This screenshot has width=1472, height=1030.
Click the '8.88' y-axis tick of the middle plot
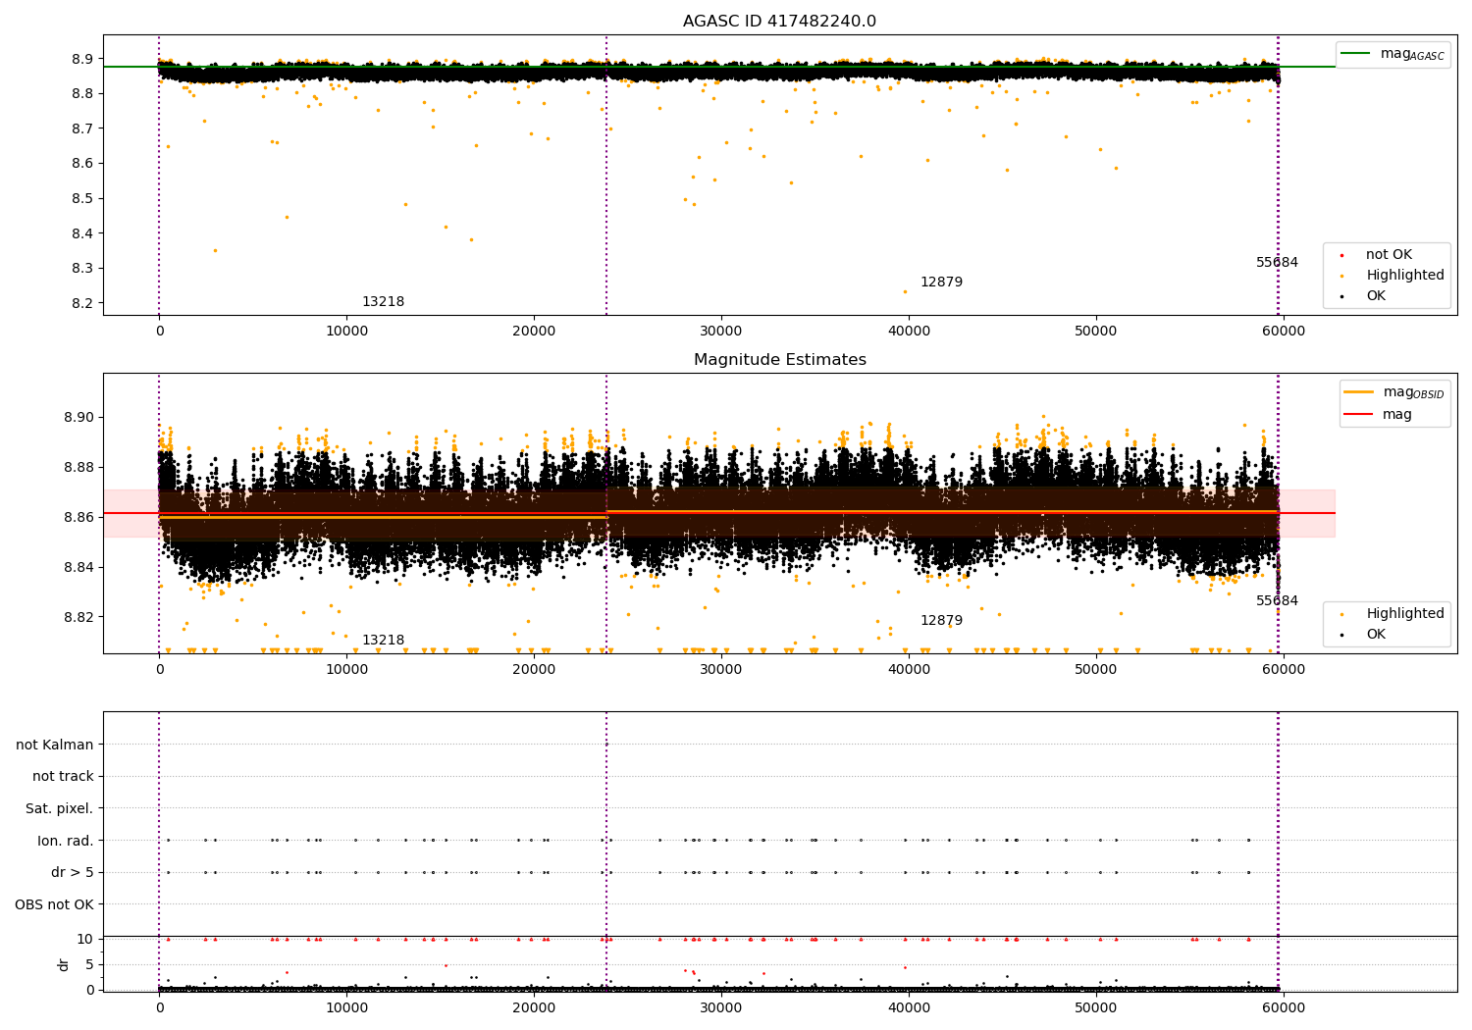pyautogui.click(x=79, y=467)
